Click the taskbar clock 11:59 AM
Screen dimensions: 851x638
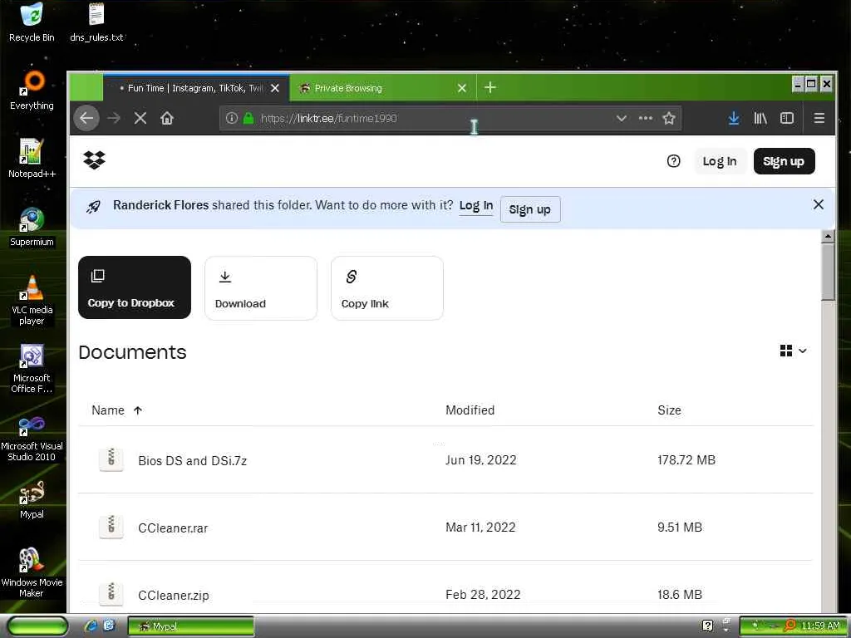pyautogui.click(x=820, y=626)
